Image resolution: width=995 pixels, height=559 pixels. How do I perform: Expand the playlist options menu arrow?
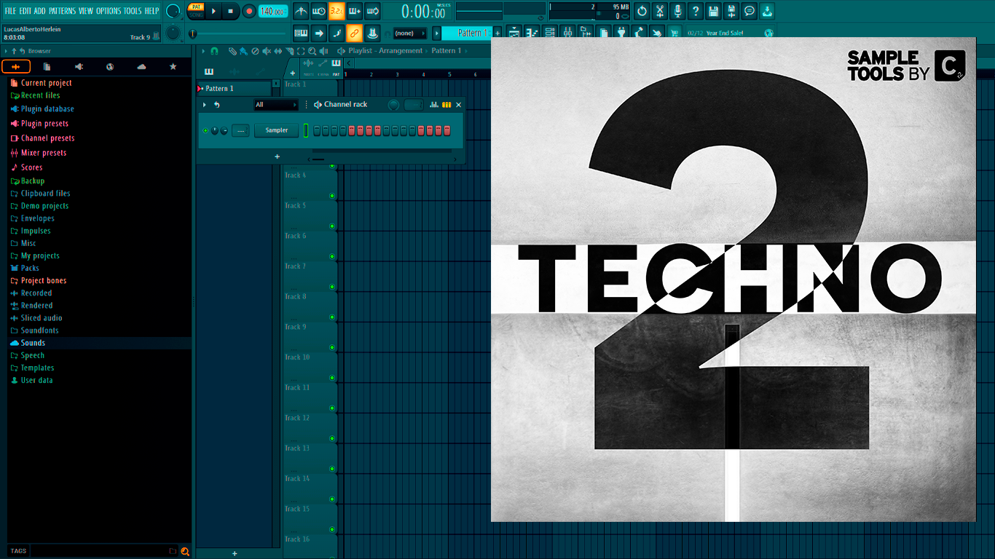(x=203, y=51)
